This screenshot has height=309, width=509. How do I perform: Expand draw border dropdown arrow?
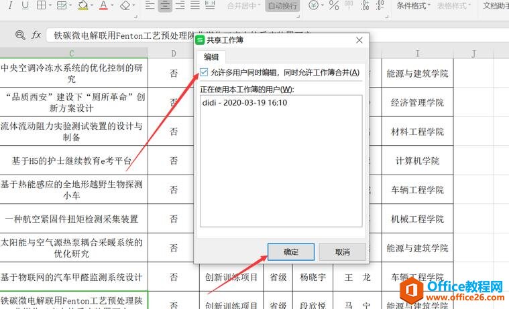pos(70,5)
